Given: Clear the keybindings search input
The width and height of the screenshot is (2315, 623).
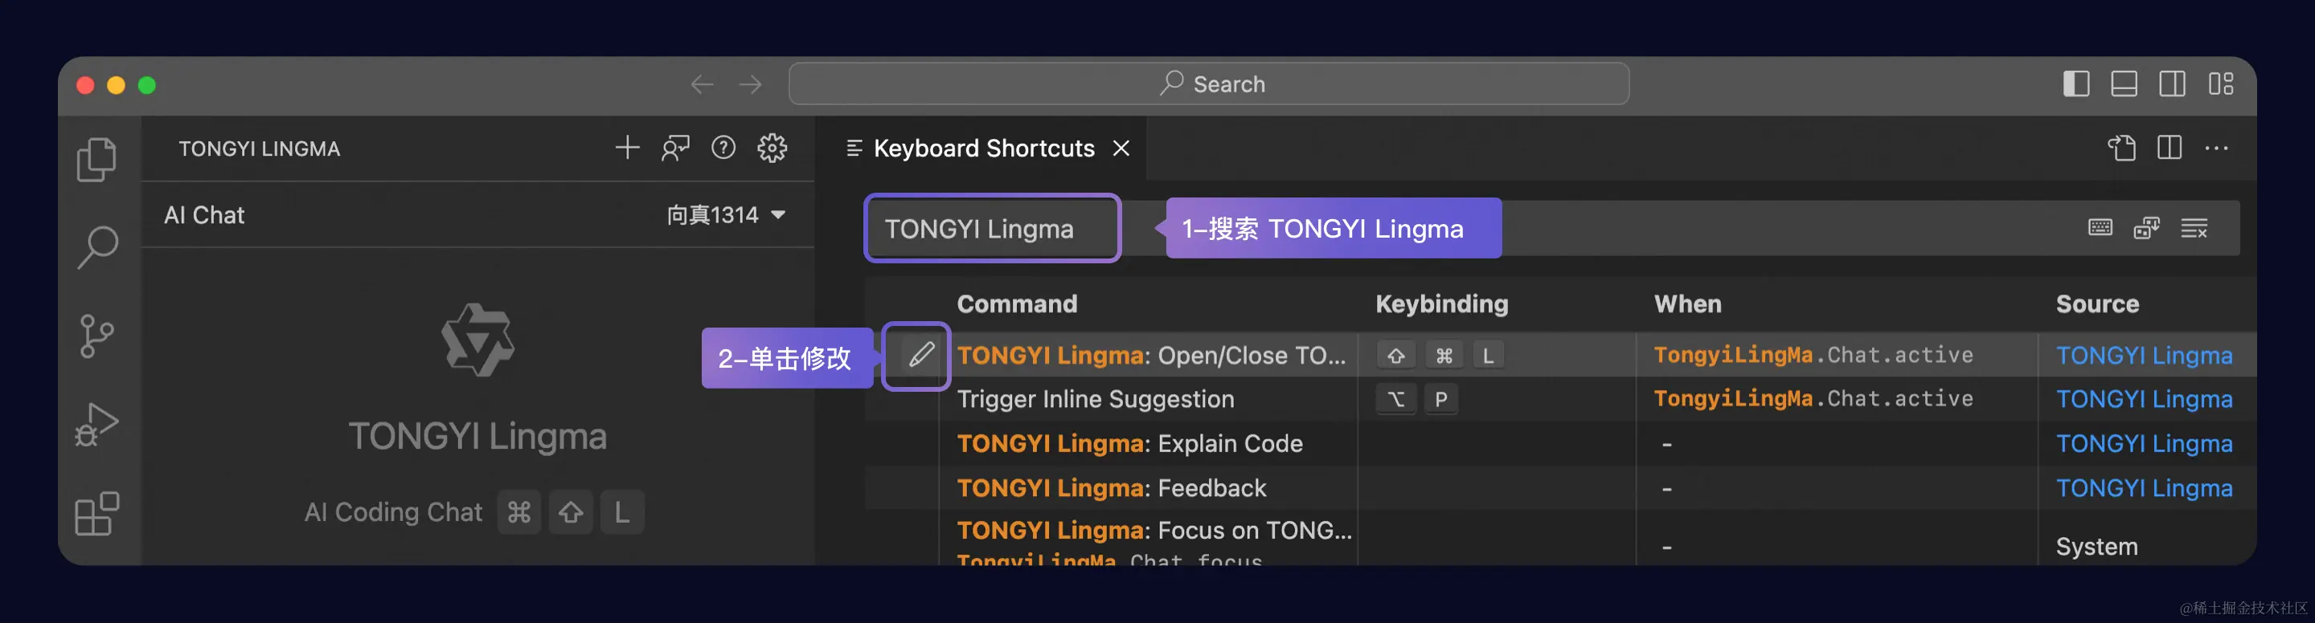Looking at the screenshot, I should coord(2194,227).
